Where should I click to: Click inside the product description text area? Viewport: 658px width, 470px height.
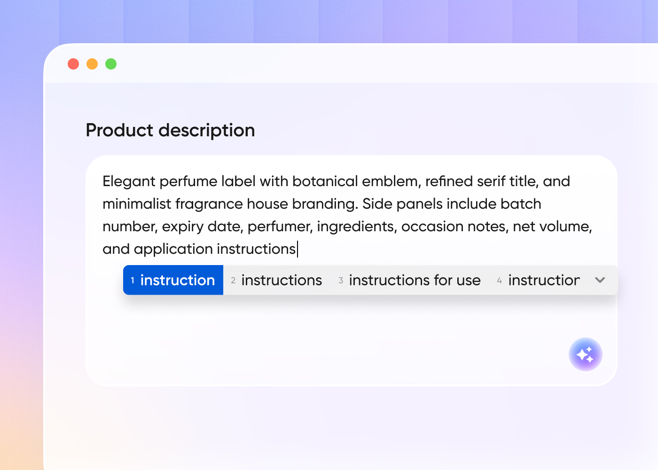pyautogui.click(x=329, y=329)
